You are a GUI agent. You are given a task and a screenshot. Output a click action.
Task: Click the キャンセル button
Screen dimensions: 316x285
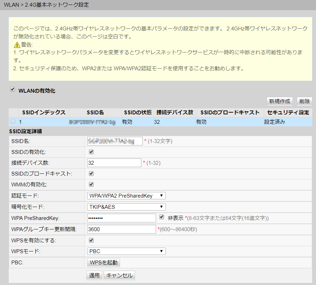coord(119,275)
